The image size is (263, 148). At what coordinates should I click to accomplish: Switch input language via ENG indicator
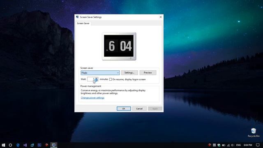pyautogui.click(x=238, y=145)
